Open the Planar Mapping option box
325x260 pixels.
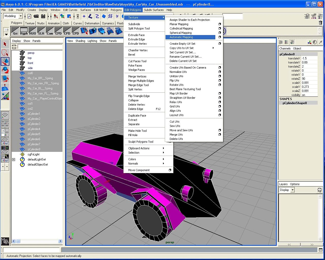[x=220, y=24]
